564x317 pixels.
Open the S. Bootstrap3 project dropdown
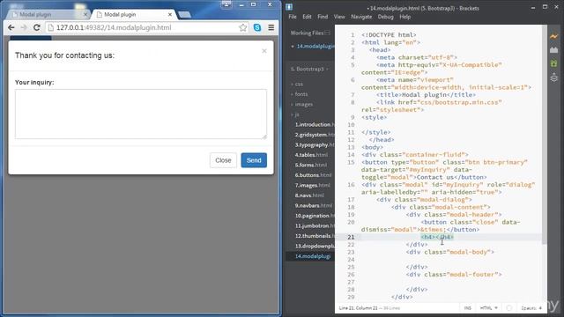[309, 69]
